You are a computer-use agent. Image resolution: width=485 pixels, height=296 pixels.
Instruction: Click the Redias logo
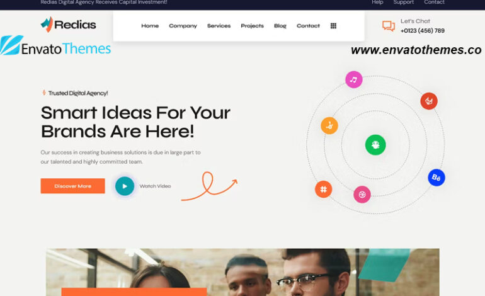click(69, 25)
